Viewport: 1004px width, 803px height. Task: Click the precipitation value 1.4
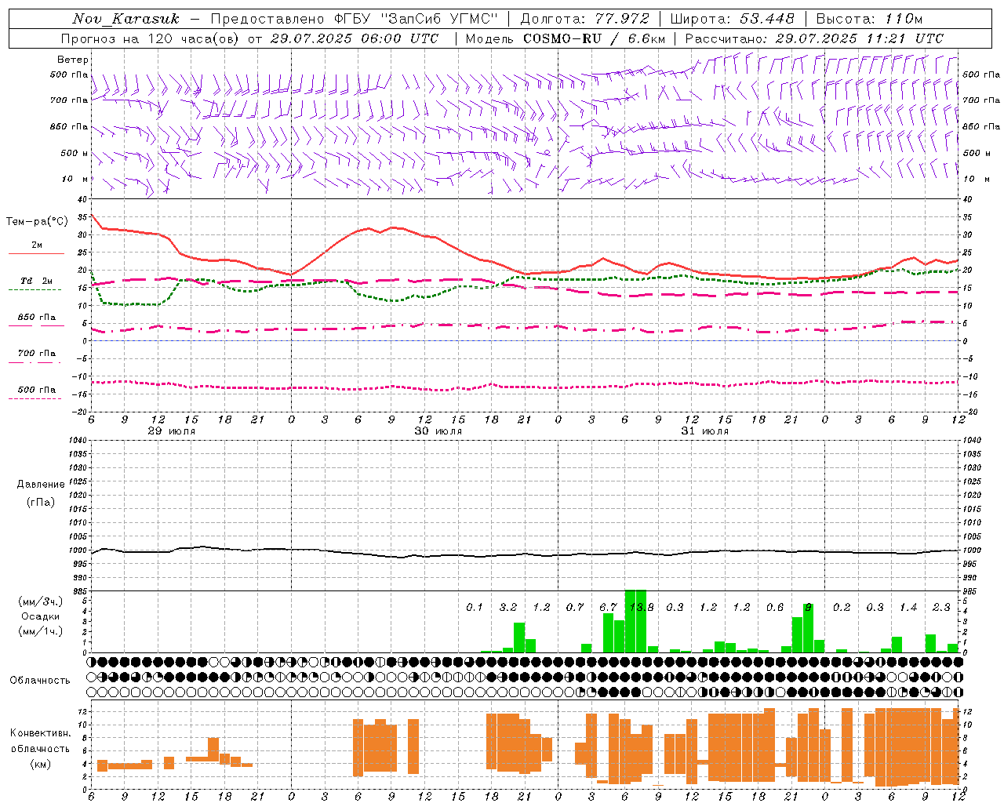[x=908, y=608]
